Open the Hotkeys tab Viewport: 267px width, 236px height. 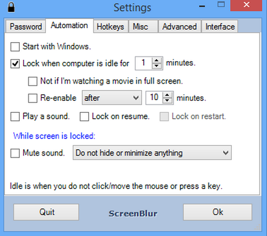(x=111, y=27)
